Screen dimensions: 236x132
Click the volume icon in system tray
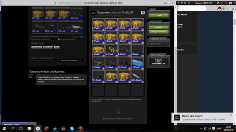(209, 129)
